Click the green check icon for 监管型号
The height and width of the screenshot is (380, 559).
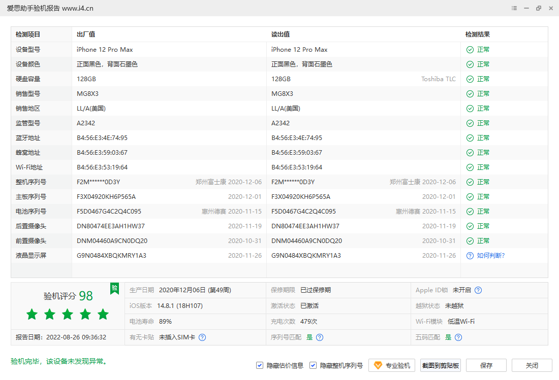pos(470,123)
